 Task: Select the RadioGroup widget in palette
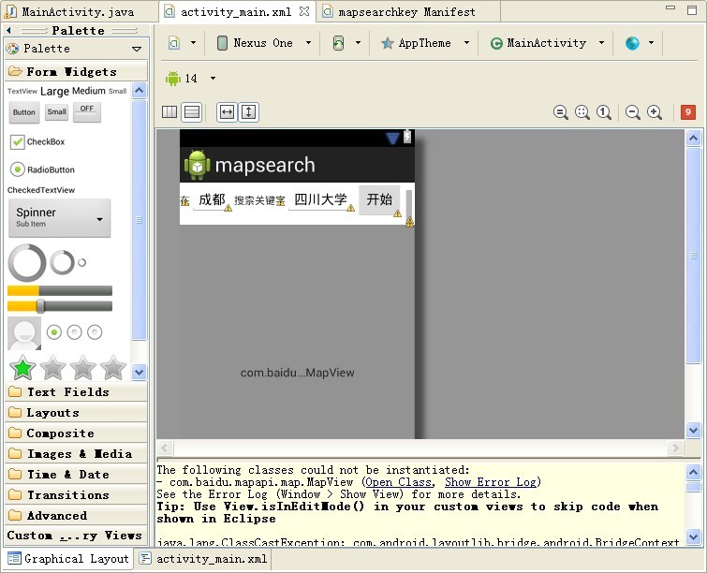point(74,332)
